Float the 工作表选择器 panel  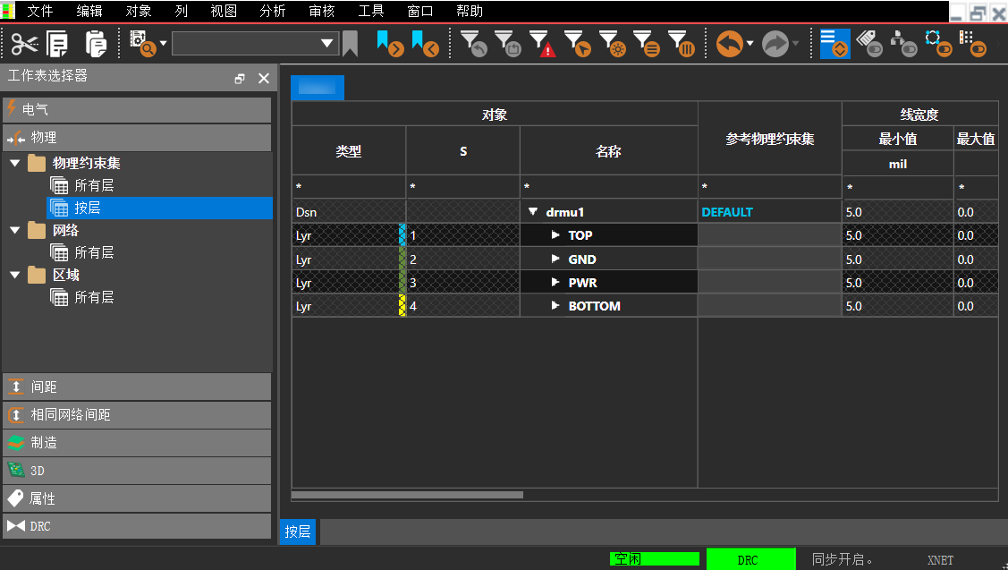(x=240, y=79)
